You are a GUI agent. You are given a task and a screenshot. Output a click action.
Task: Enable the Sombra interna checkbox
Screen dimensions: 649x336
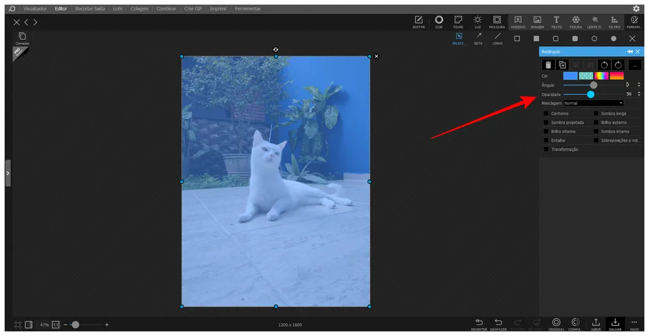click(596, 132)
